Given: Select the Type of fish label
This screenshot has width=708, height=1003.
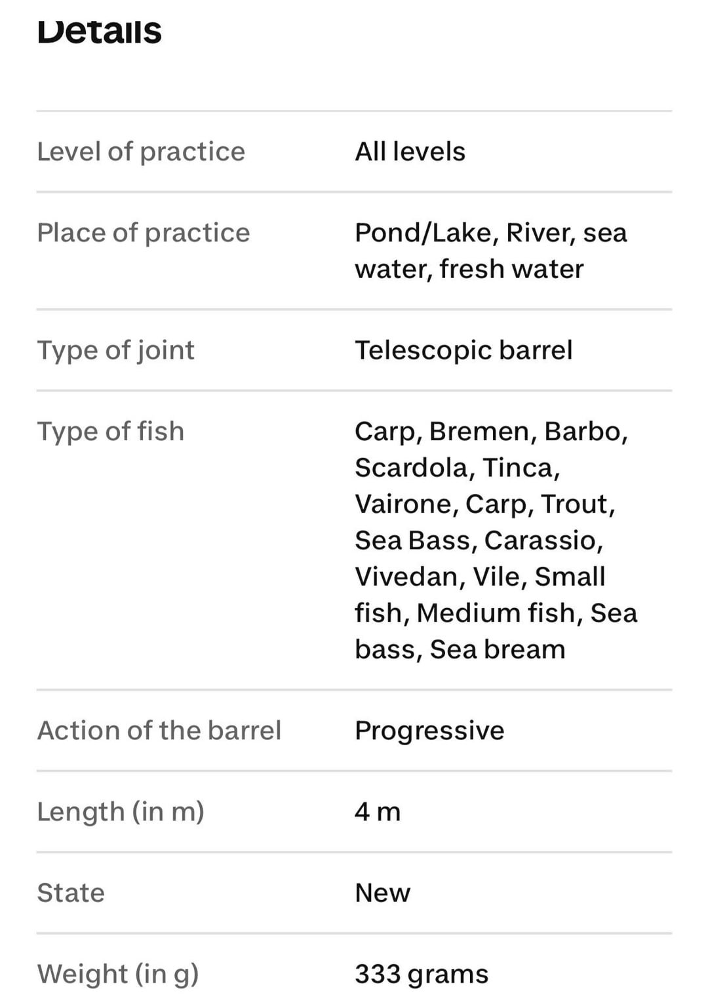Looking at the screenshot, I should (x=110, y=432).
